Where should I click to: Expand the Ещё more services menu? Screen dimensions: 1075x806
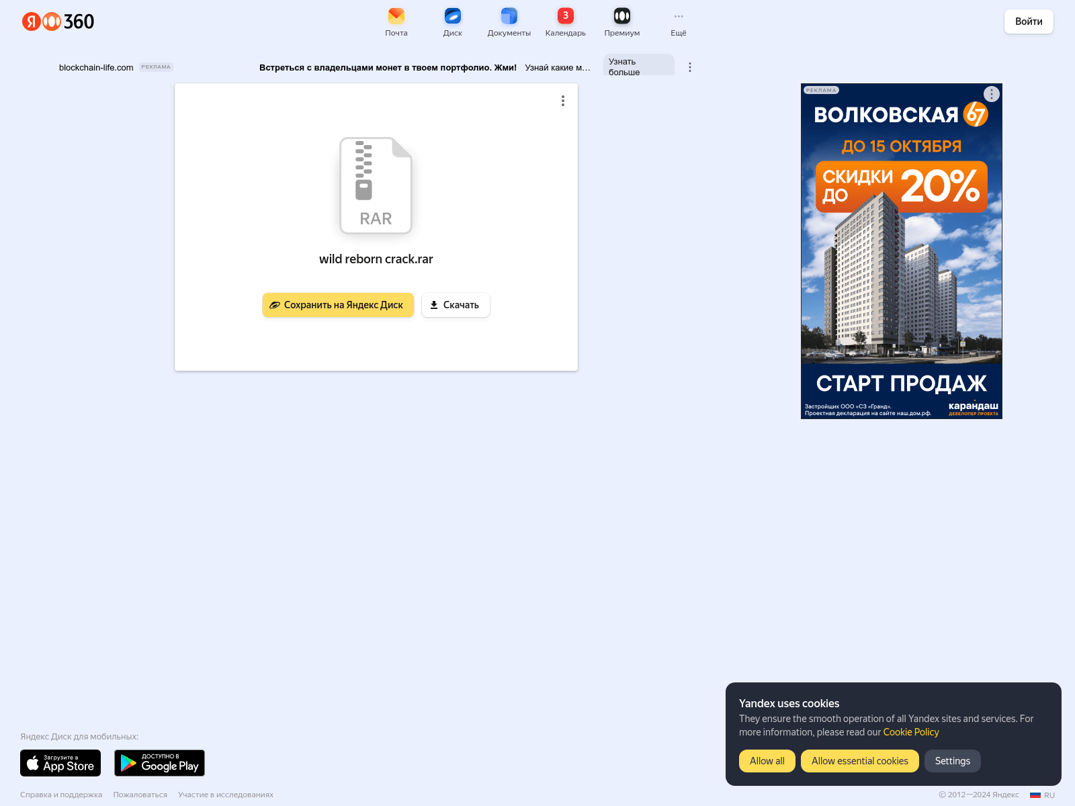[679, 21]
